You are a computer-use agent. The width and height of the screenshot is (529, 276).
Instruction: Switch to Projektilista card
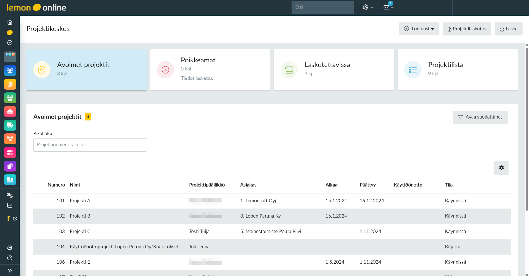[x=457, y=70]
